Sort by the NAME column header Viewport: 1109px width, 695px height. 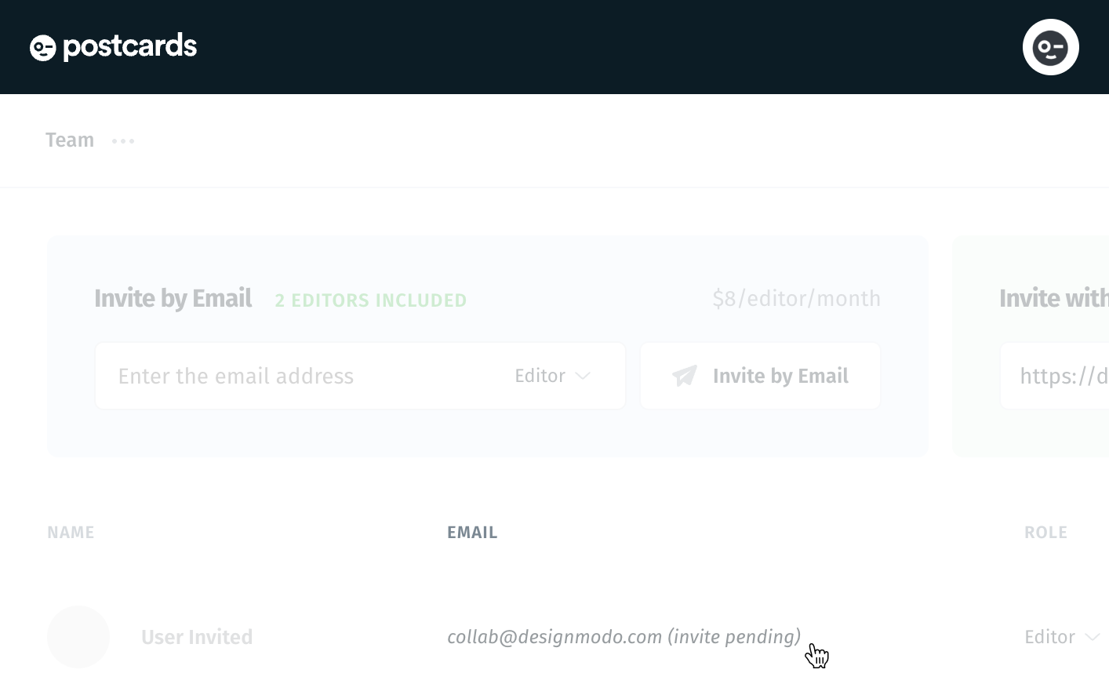(71, 533)
